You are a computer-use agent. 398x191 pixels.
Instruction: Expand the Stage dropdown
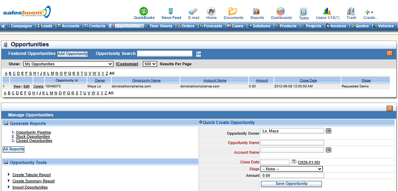(x=291, y=169)
